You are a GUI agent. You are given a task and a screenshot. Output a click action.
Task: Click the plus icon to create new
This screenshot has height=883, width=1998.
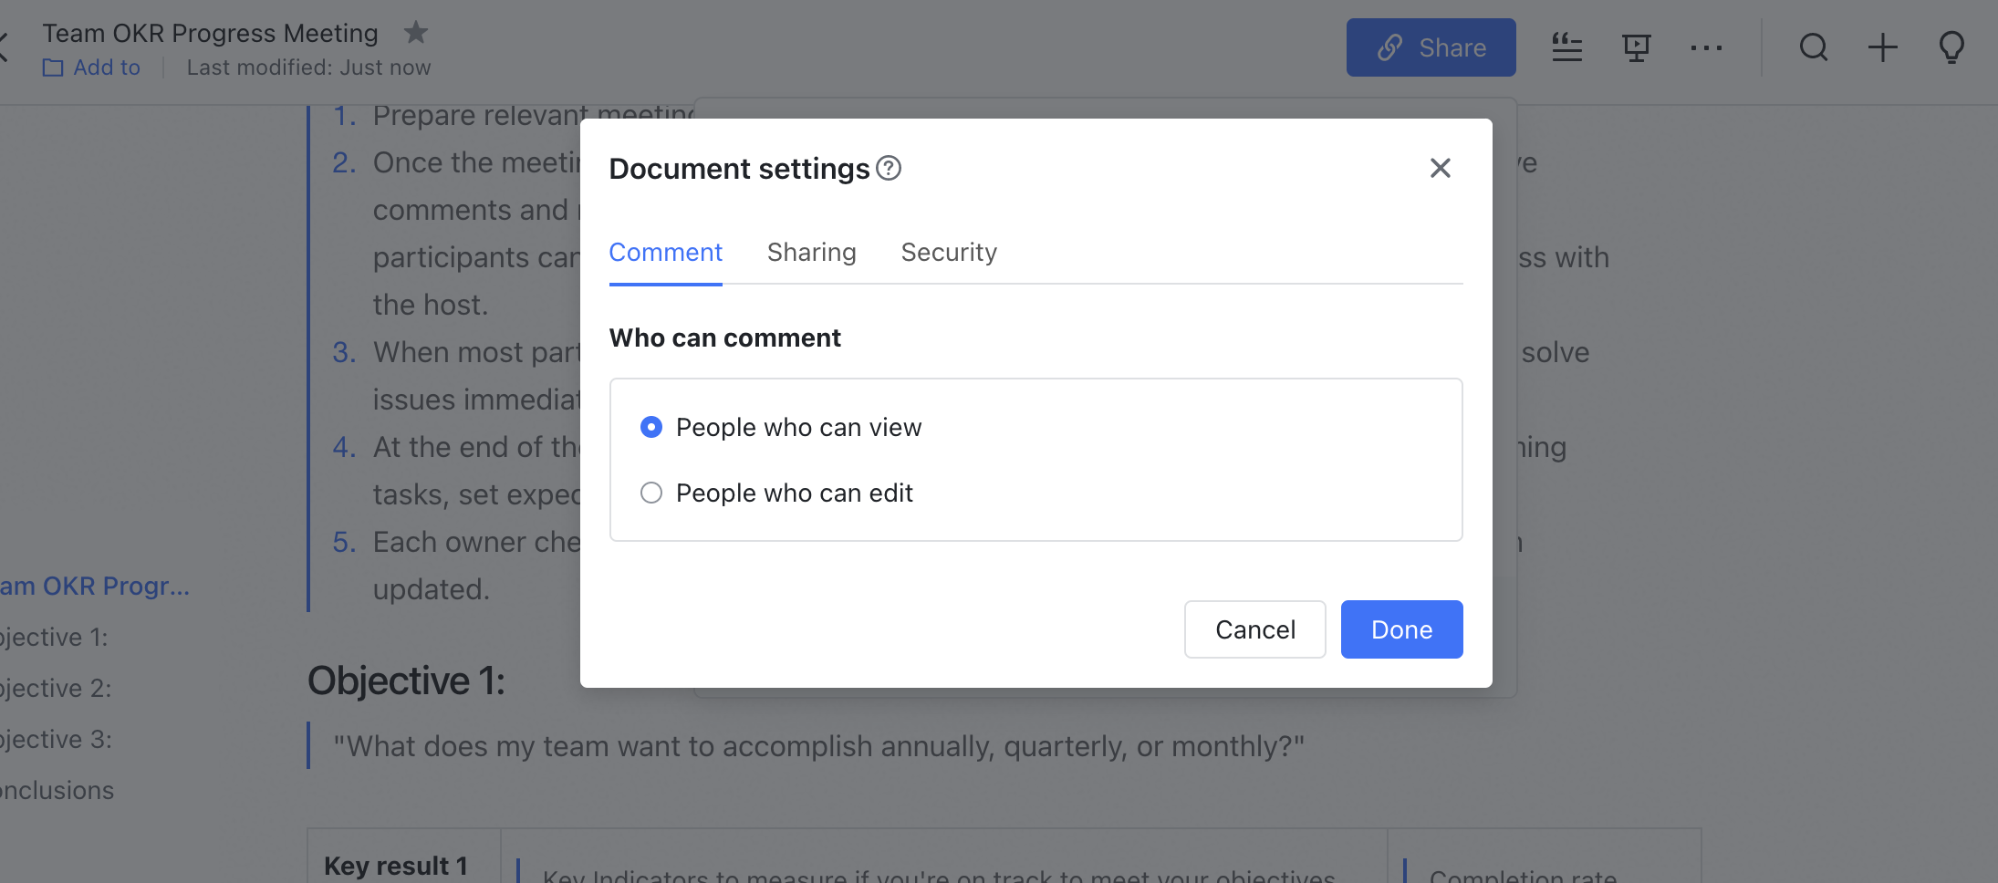tap(1881, 48)
